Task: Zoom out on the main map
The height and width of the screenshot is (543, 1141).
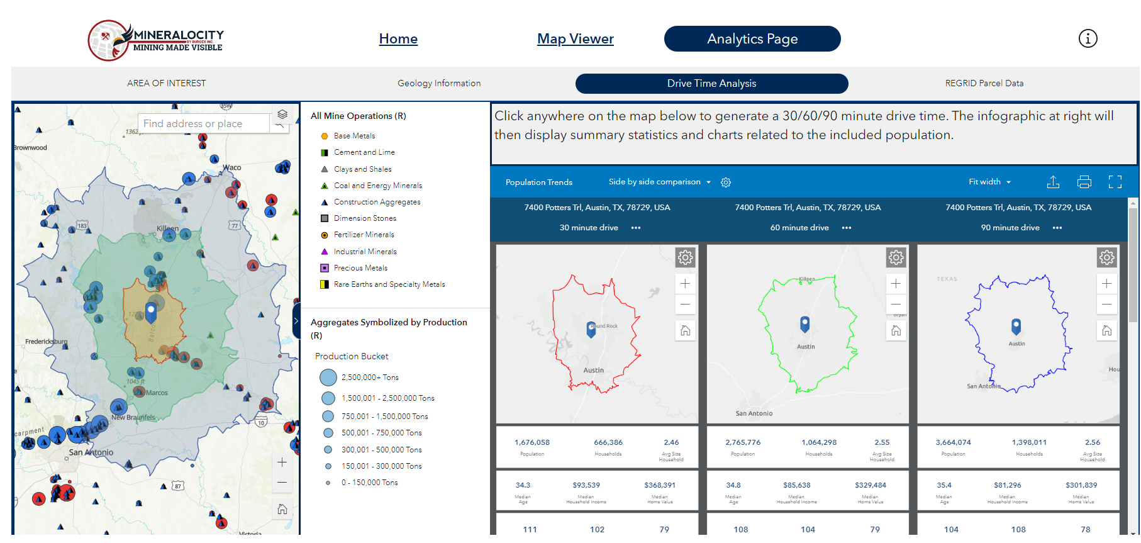Action: pyautogui.click(x=282, y=483)
